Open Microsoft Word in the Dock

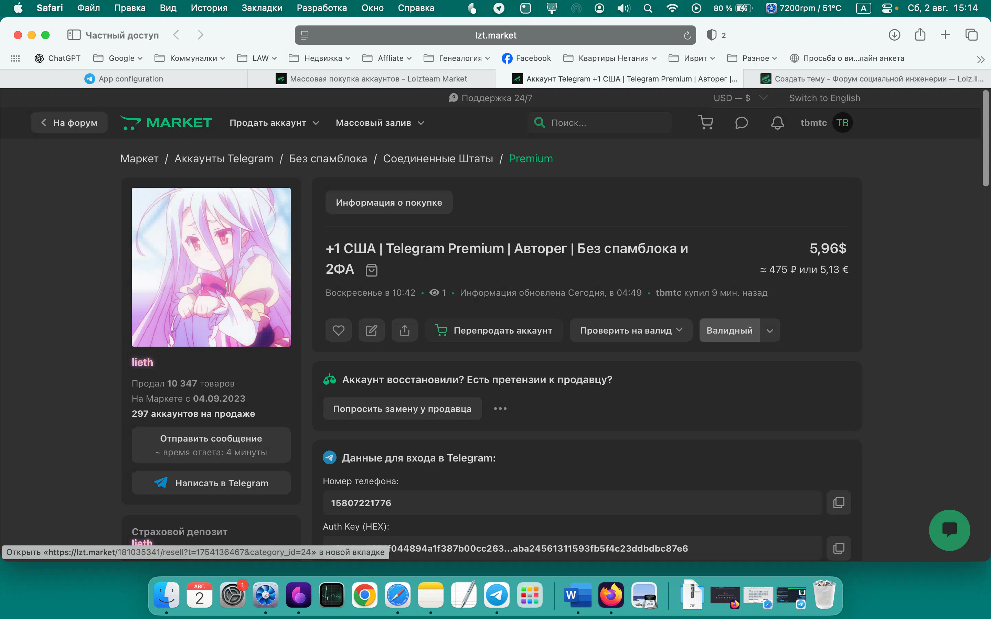577,595
